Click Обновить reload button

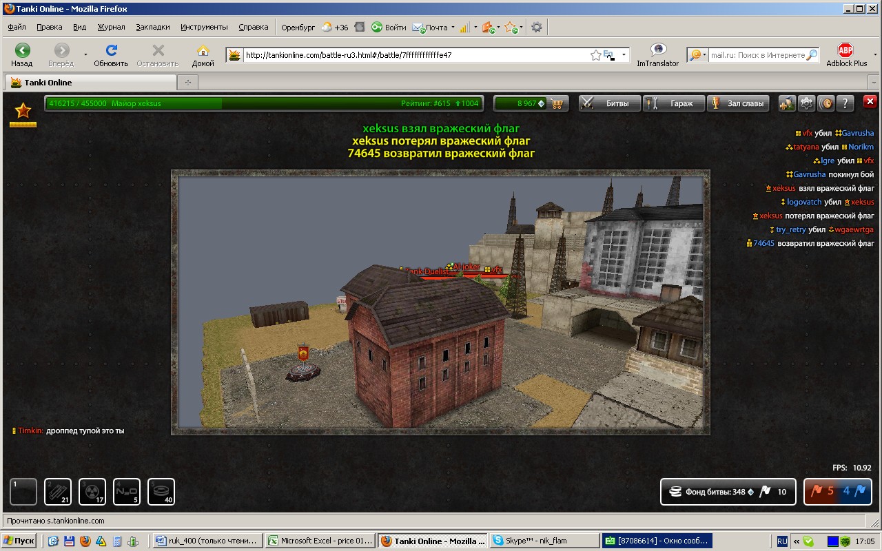pos(111,54)
